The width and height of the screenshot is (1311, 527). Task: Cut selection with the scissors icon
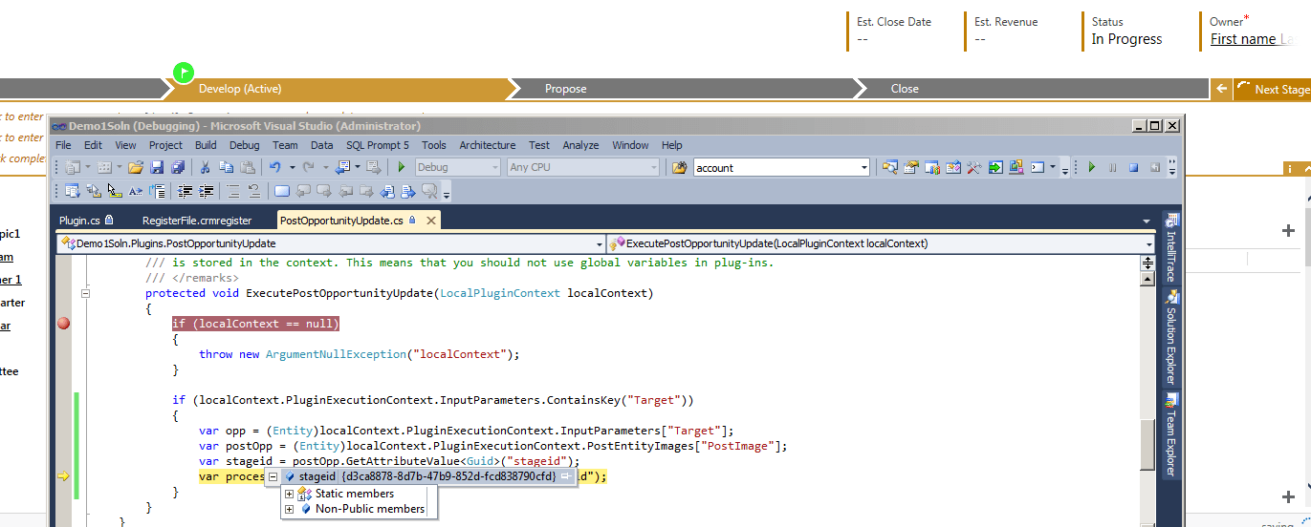[205, 167]
